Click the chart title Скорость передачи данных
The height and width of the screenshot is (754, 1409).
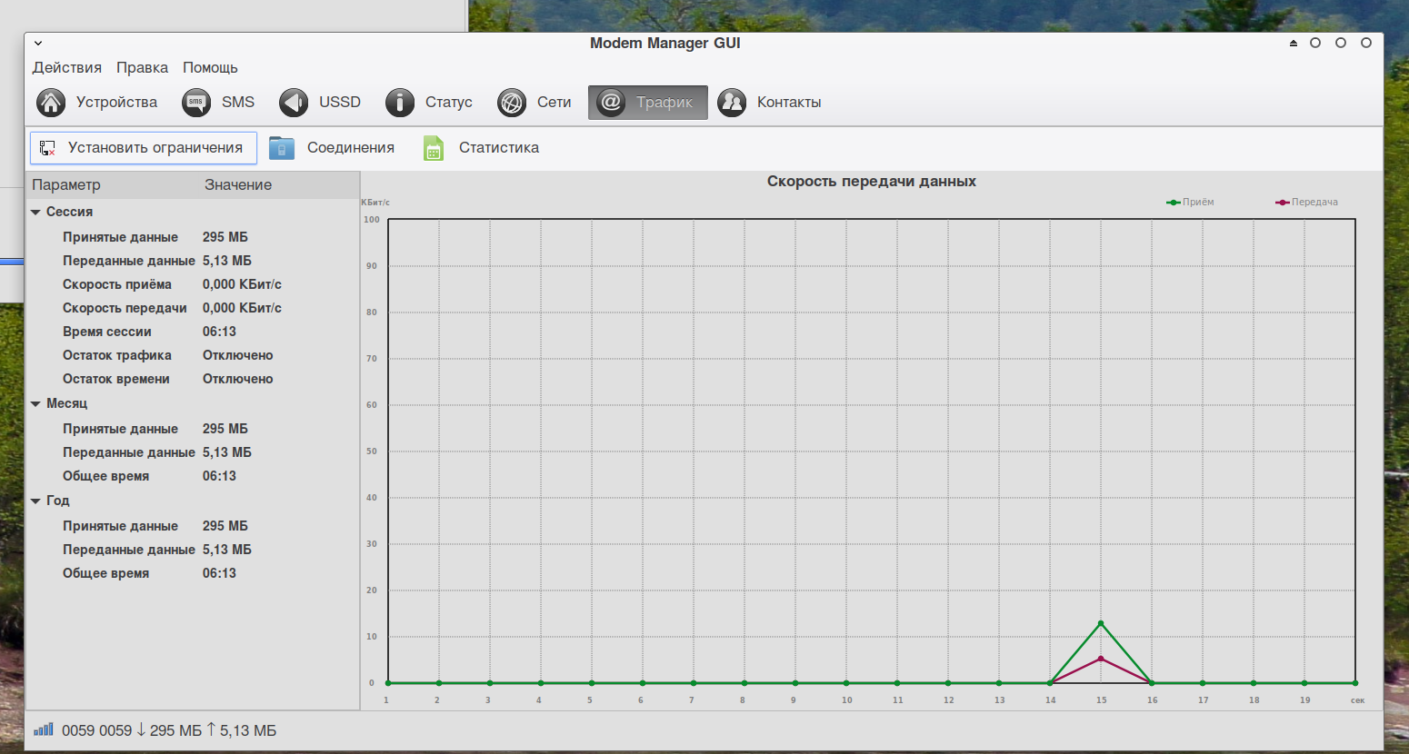click(x=872, y=182)
